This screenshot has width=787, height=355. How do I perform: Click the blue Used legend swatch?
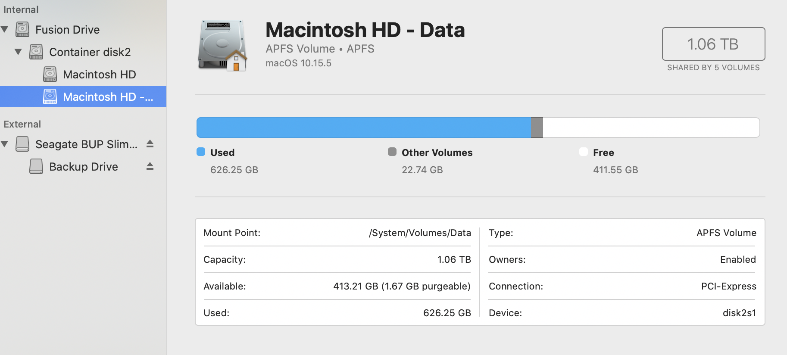[201, 152]
